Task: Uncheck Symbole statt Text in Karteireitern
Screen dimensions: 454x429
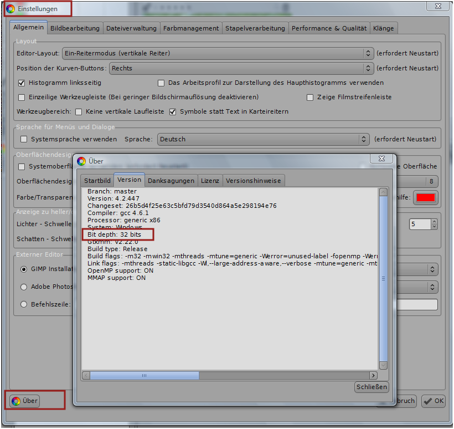Action: click(x=173, y=112)
